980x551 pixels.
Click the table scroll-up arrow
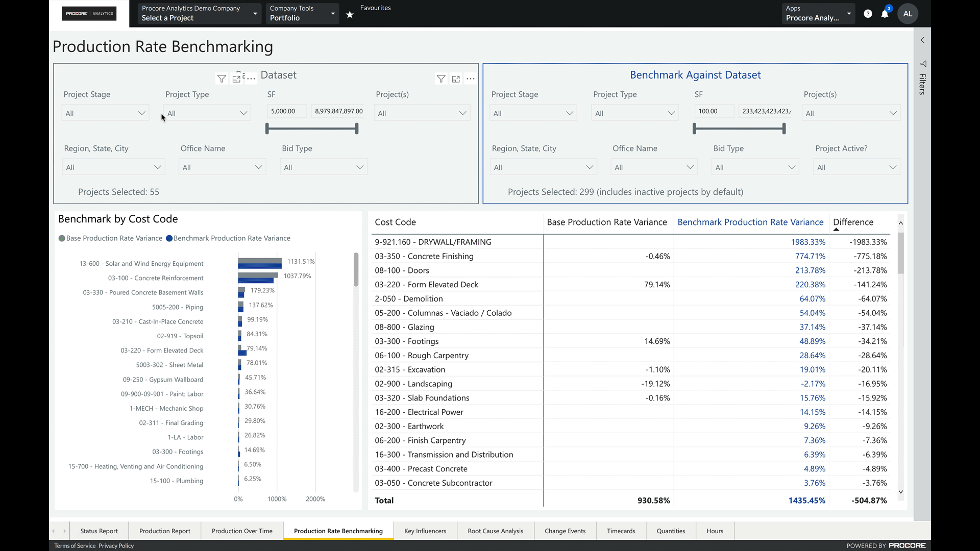click(901, 223)
